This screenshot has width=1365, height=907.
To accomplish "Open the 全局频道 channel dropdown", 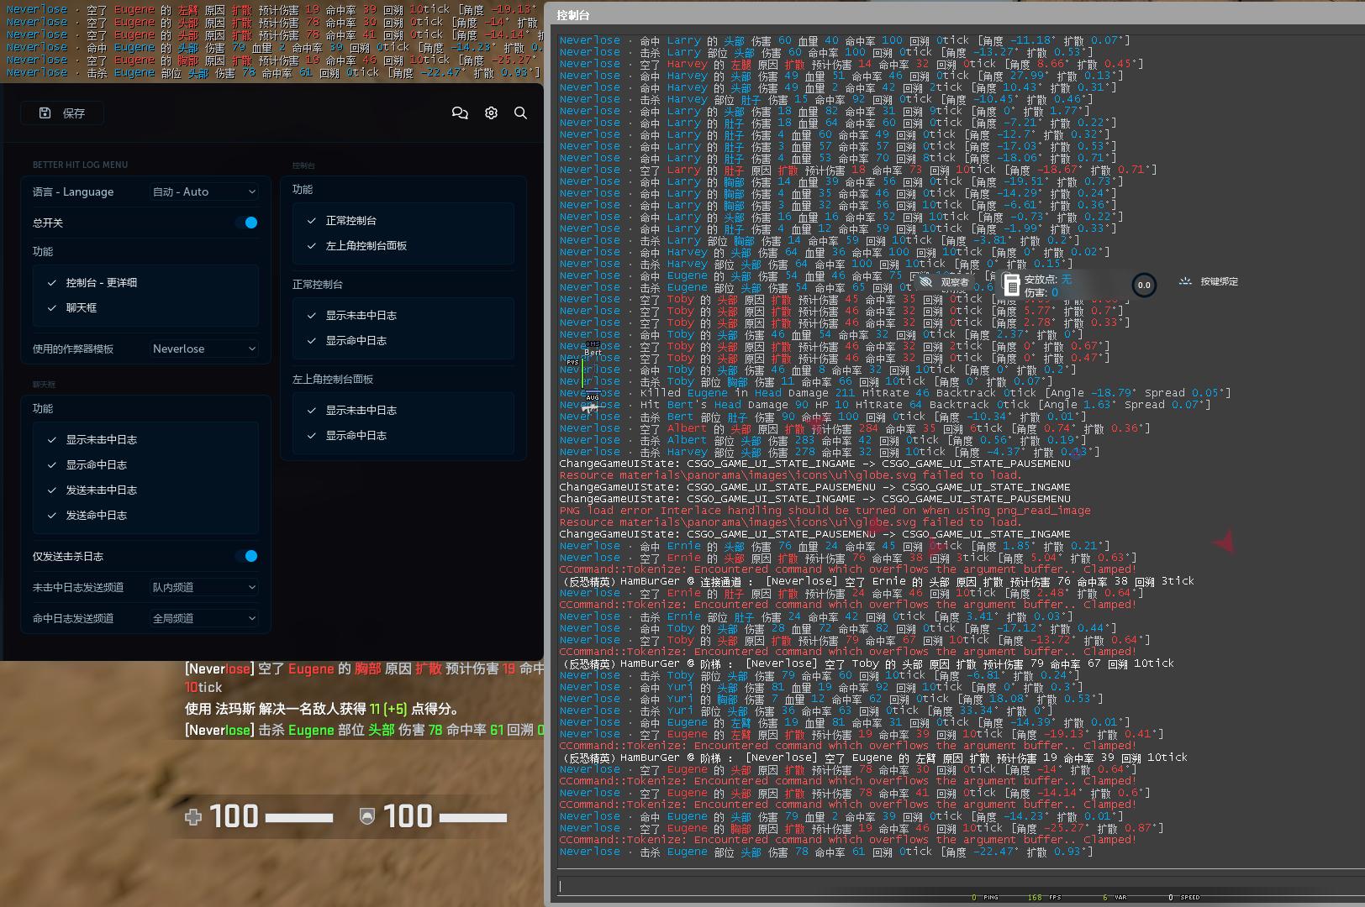I will click(203, 618).
